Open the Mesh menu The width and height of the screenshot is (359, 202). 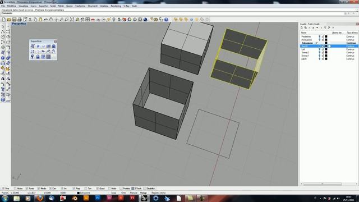tap(61, 6)
